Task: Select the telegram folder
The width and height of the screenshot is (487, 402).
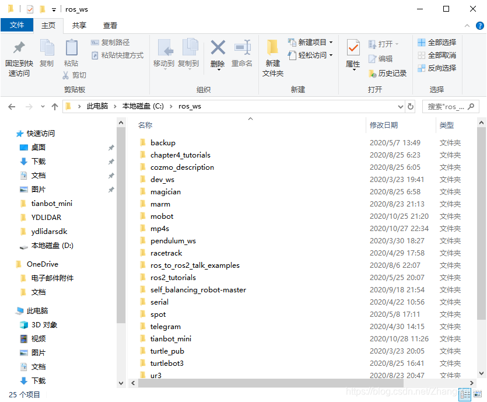Action: (165, 327)
